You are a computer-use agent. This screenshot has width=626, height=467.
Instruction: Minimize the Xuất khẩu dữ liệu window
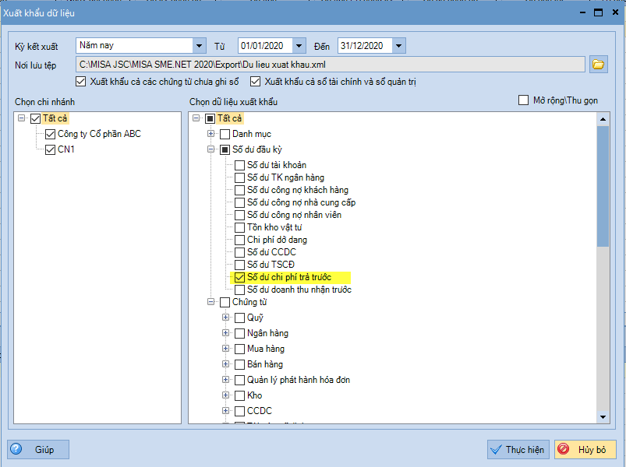582,12
